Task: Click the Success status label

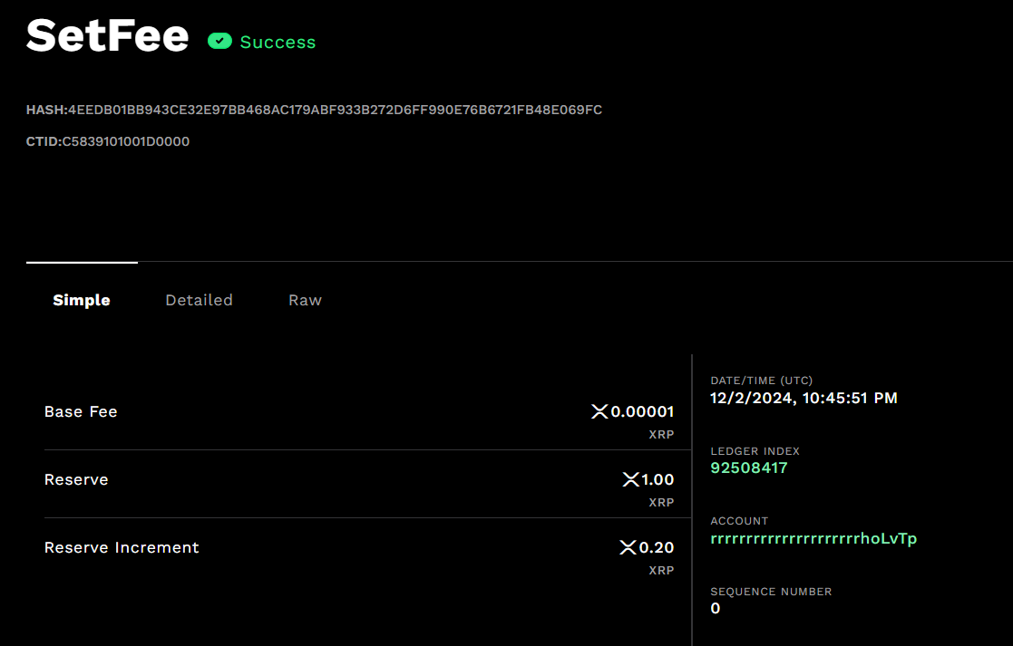Action: (x=278, y=42)
